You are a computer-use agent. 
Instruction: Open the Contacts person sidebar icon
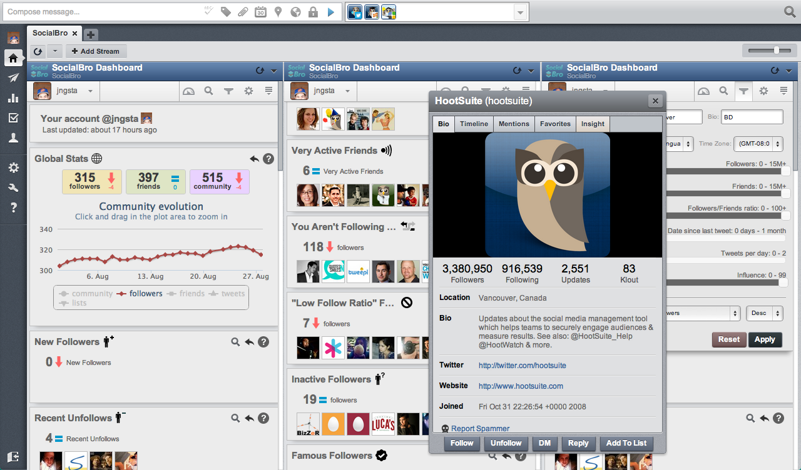13,138
